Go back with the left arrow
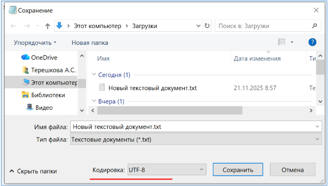This screenshot has width=328, height=186. 14,26
